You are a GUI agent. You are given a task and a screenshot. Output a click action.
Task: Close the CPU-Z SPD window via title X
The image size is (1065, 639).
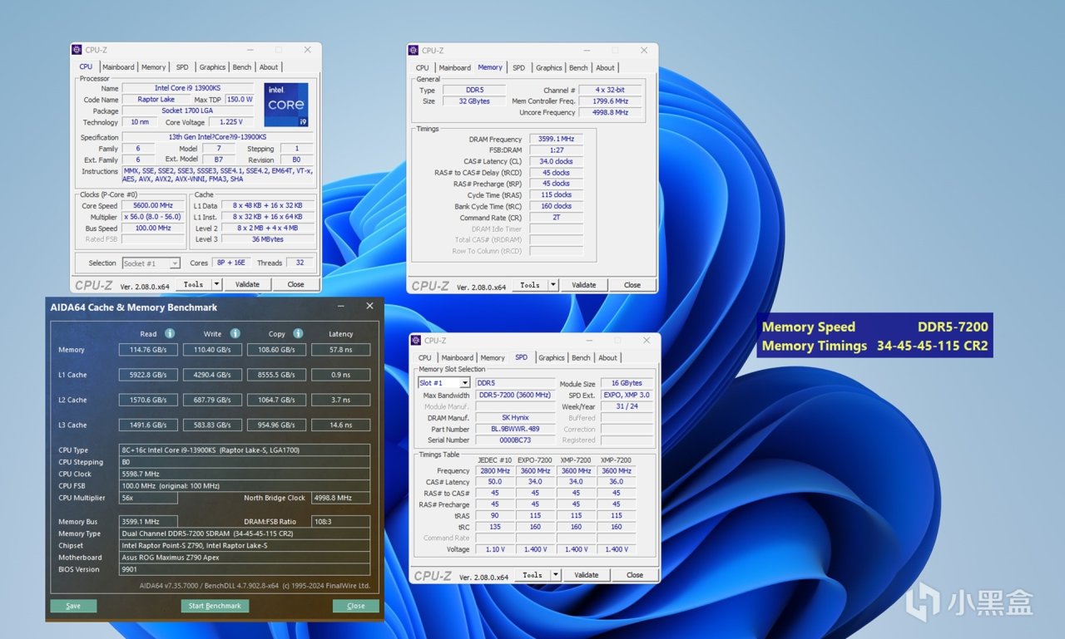[x=646, y=340]
